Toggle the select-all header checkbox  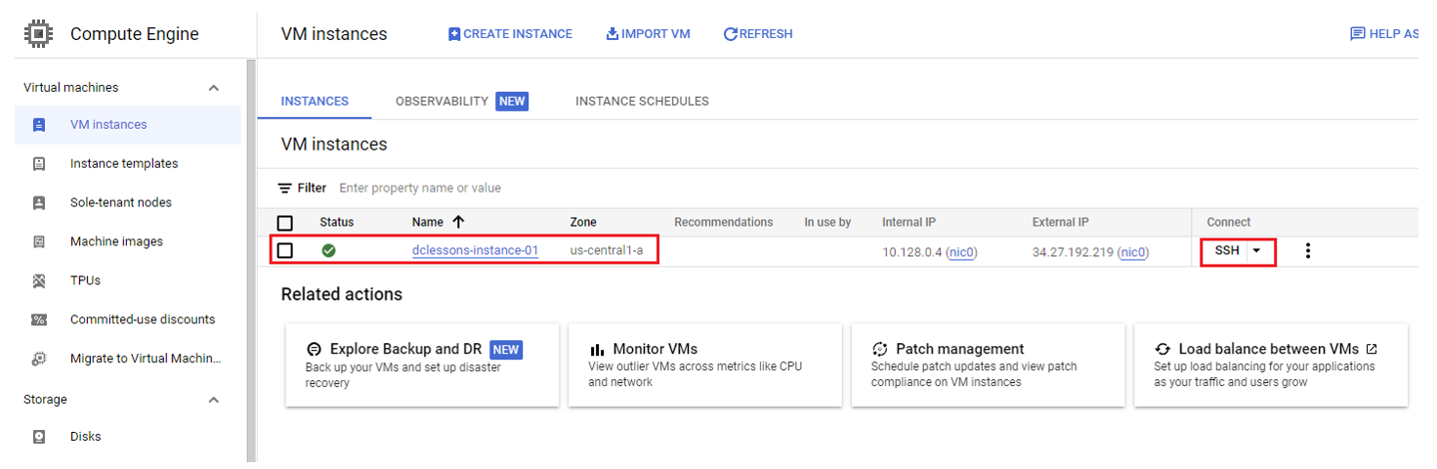coord(285,223)
